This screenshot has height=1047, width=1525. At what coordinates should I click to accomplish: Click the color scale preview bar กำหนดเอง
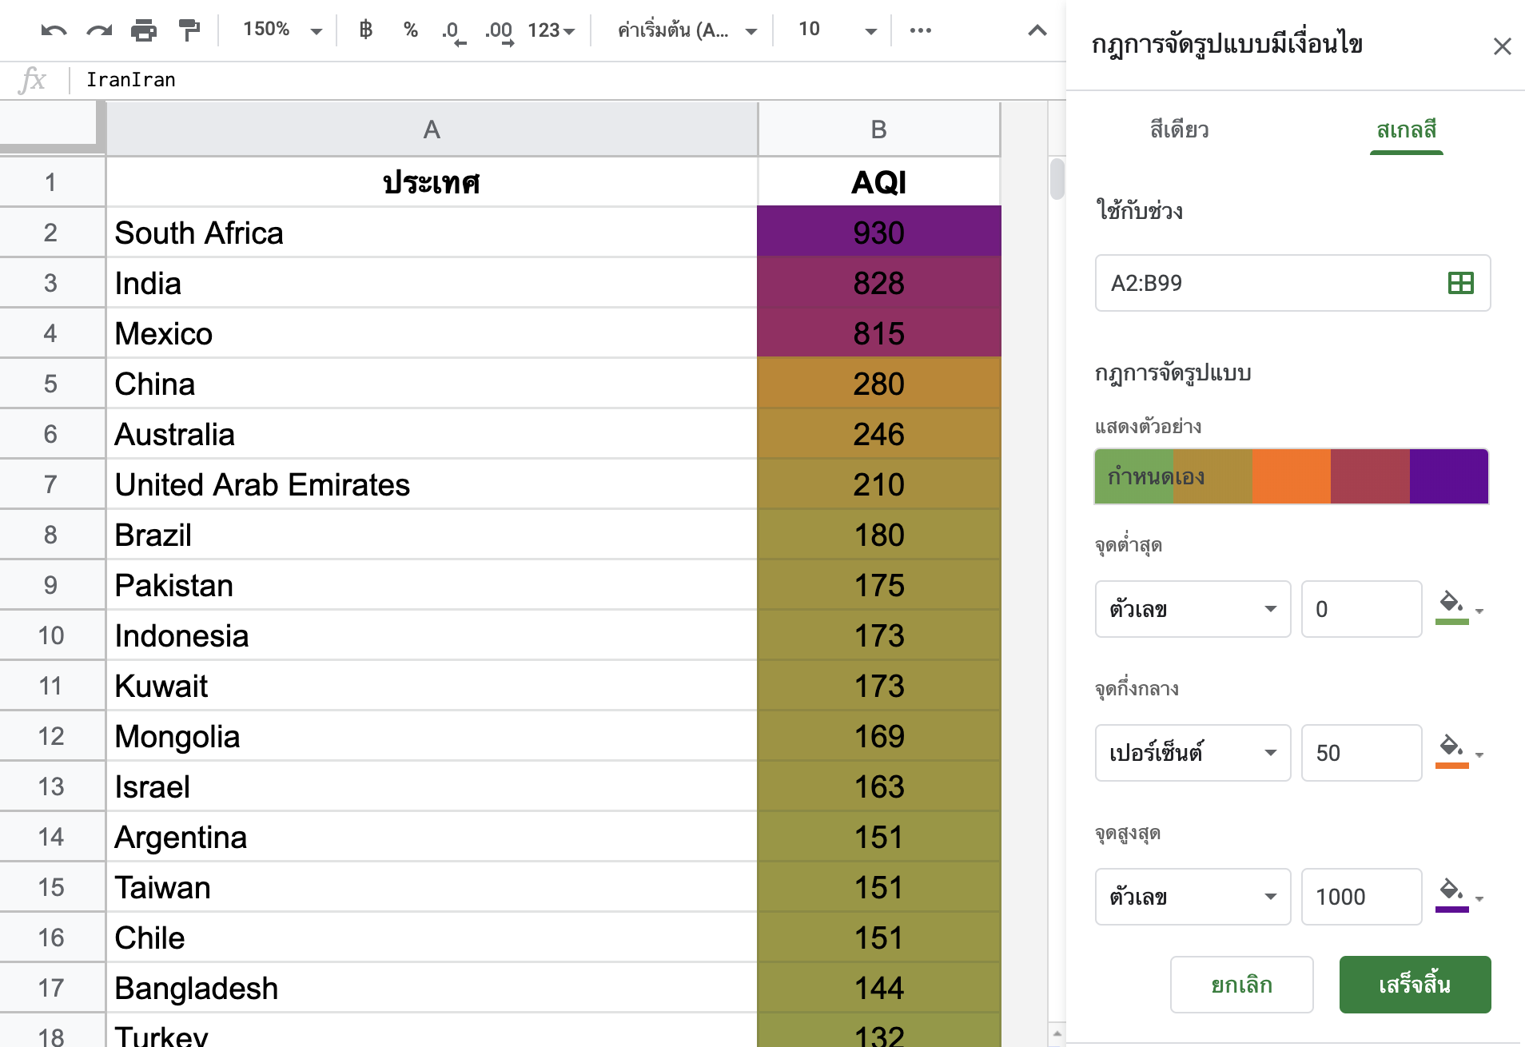point(1292,476)
